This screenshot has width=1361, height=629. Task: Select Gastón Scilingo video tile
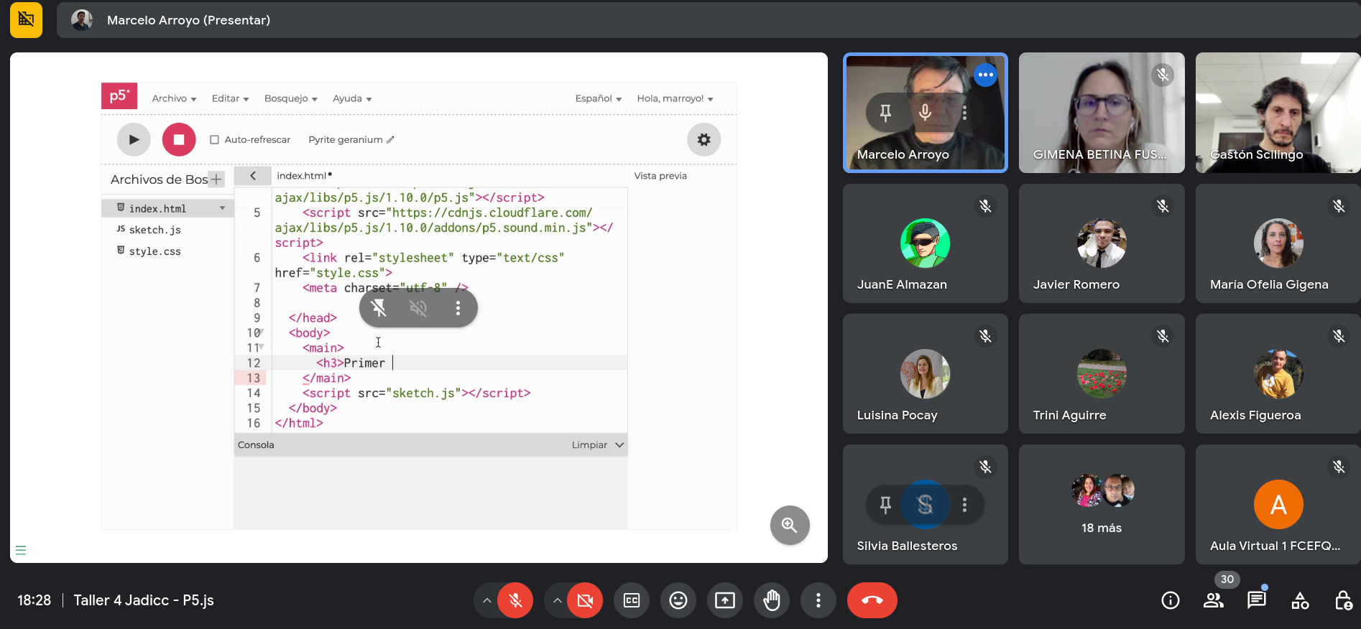1278,113
